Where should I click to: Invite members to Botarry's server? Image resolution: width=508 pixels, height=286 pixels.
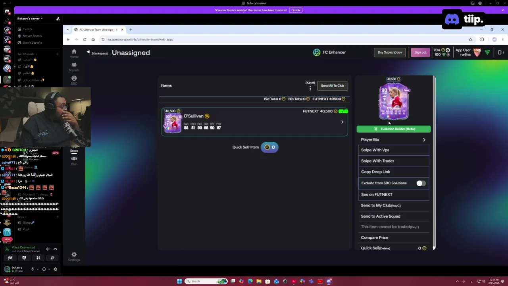tap(58, 19)
